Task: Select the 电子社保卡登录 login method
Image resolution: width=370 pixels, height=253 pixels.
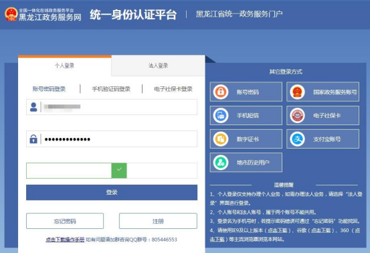Action: click(173, 89)
